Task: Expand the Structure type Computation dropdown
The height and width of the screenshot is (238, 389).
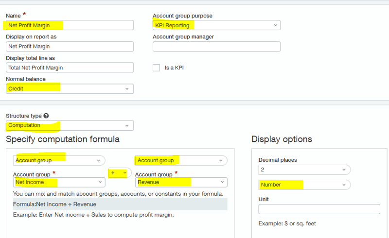Action: pos(70,125)
